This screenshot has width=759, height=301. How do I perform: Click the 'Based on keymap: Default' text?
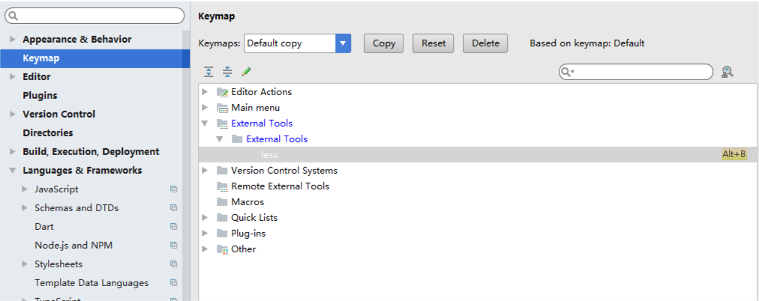coord(587,43)
